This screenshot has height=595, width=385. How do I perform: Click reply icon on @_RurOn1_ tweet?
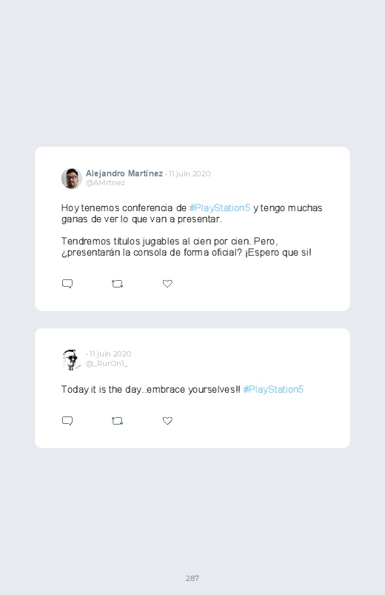pos(67,421)
